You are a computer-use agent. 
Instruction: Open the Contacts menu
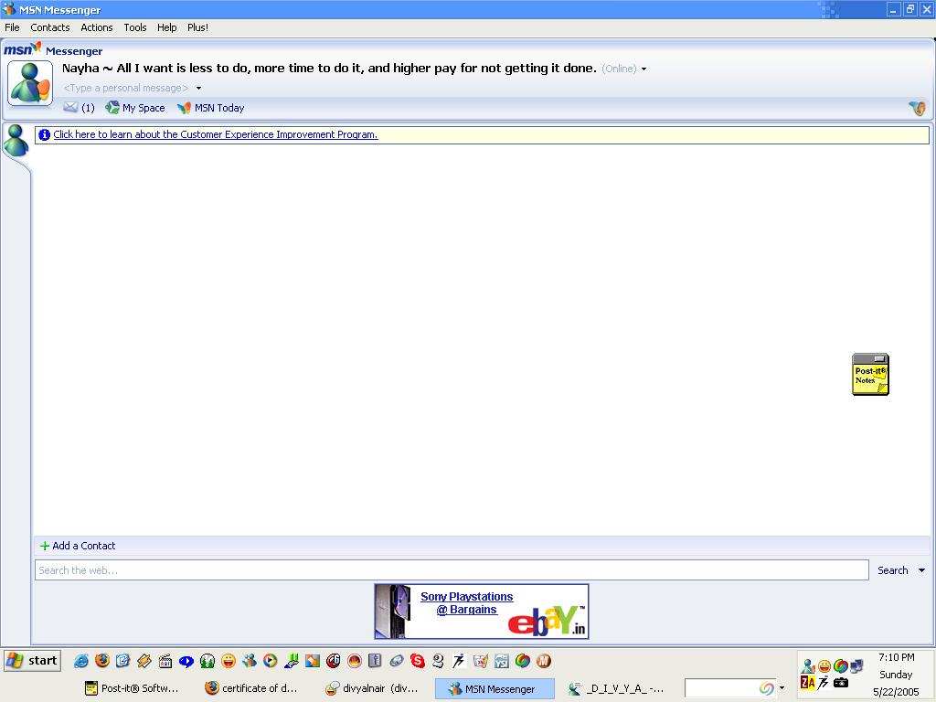click(x=50, y=27)
